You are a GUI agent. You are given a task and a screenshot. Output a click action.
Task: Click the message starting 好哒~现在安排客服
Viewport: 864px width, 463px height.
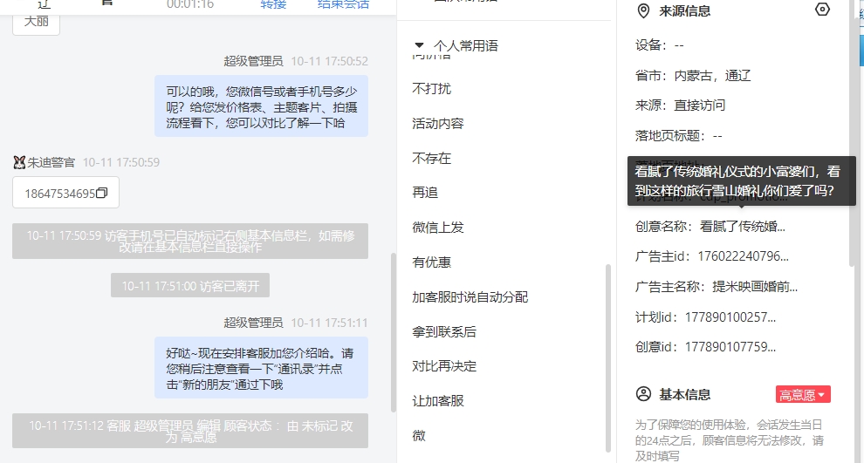pyautogui.click(x=261, y=368)
